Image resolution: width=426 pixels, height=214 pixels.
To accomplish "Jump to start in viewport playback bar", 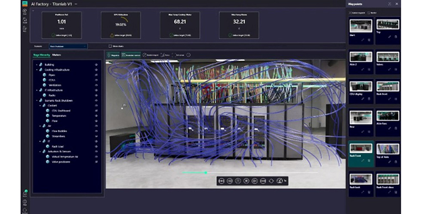I will point(221,181).
